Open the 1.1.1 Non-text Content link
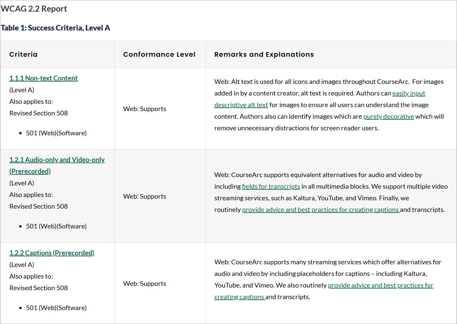The width and height of the screenshot is (457, 324). (43, 78)
